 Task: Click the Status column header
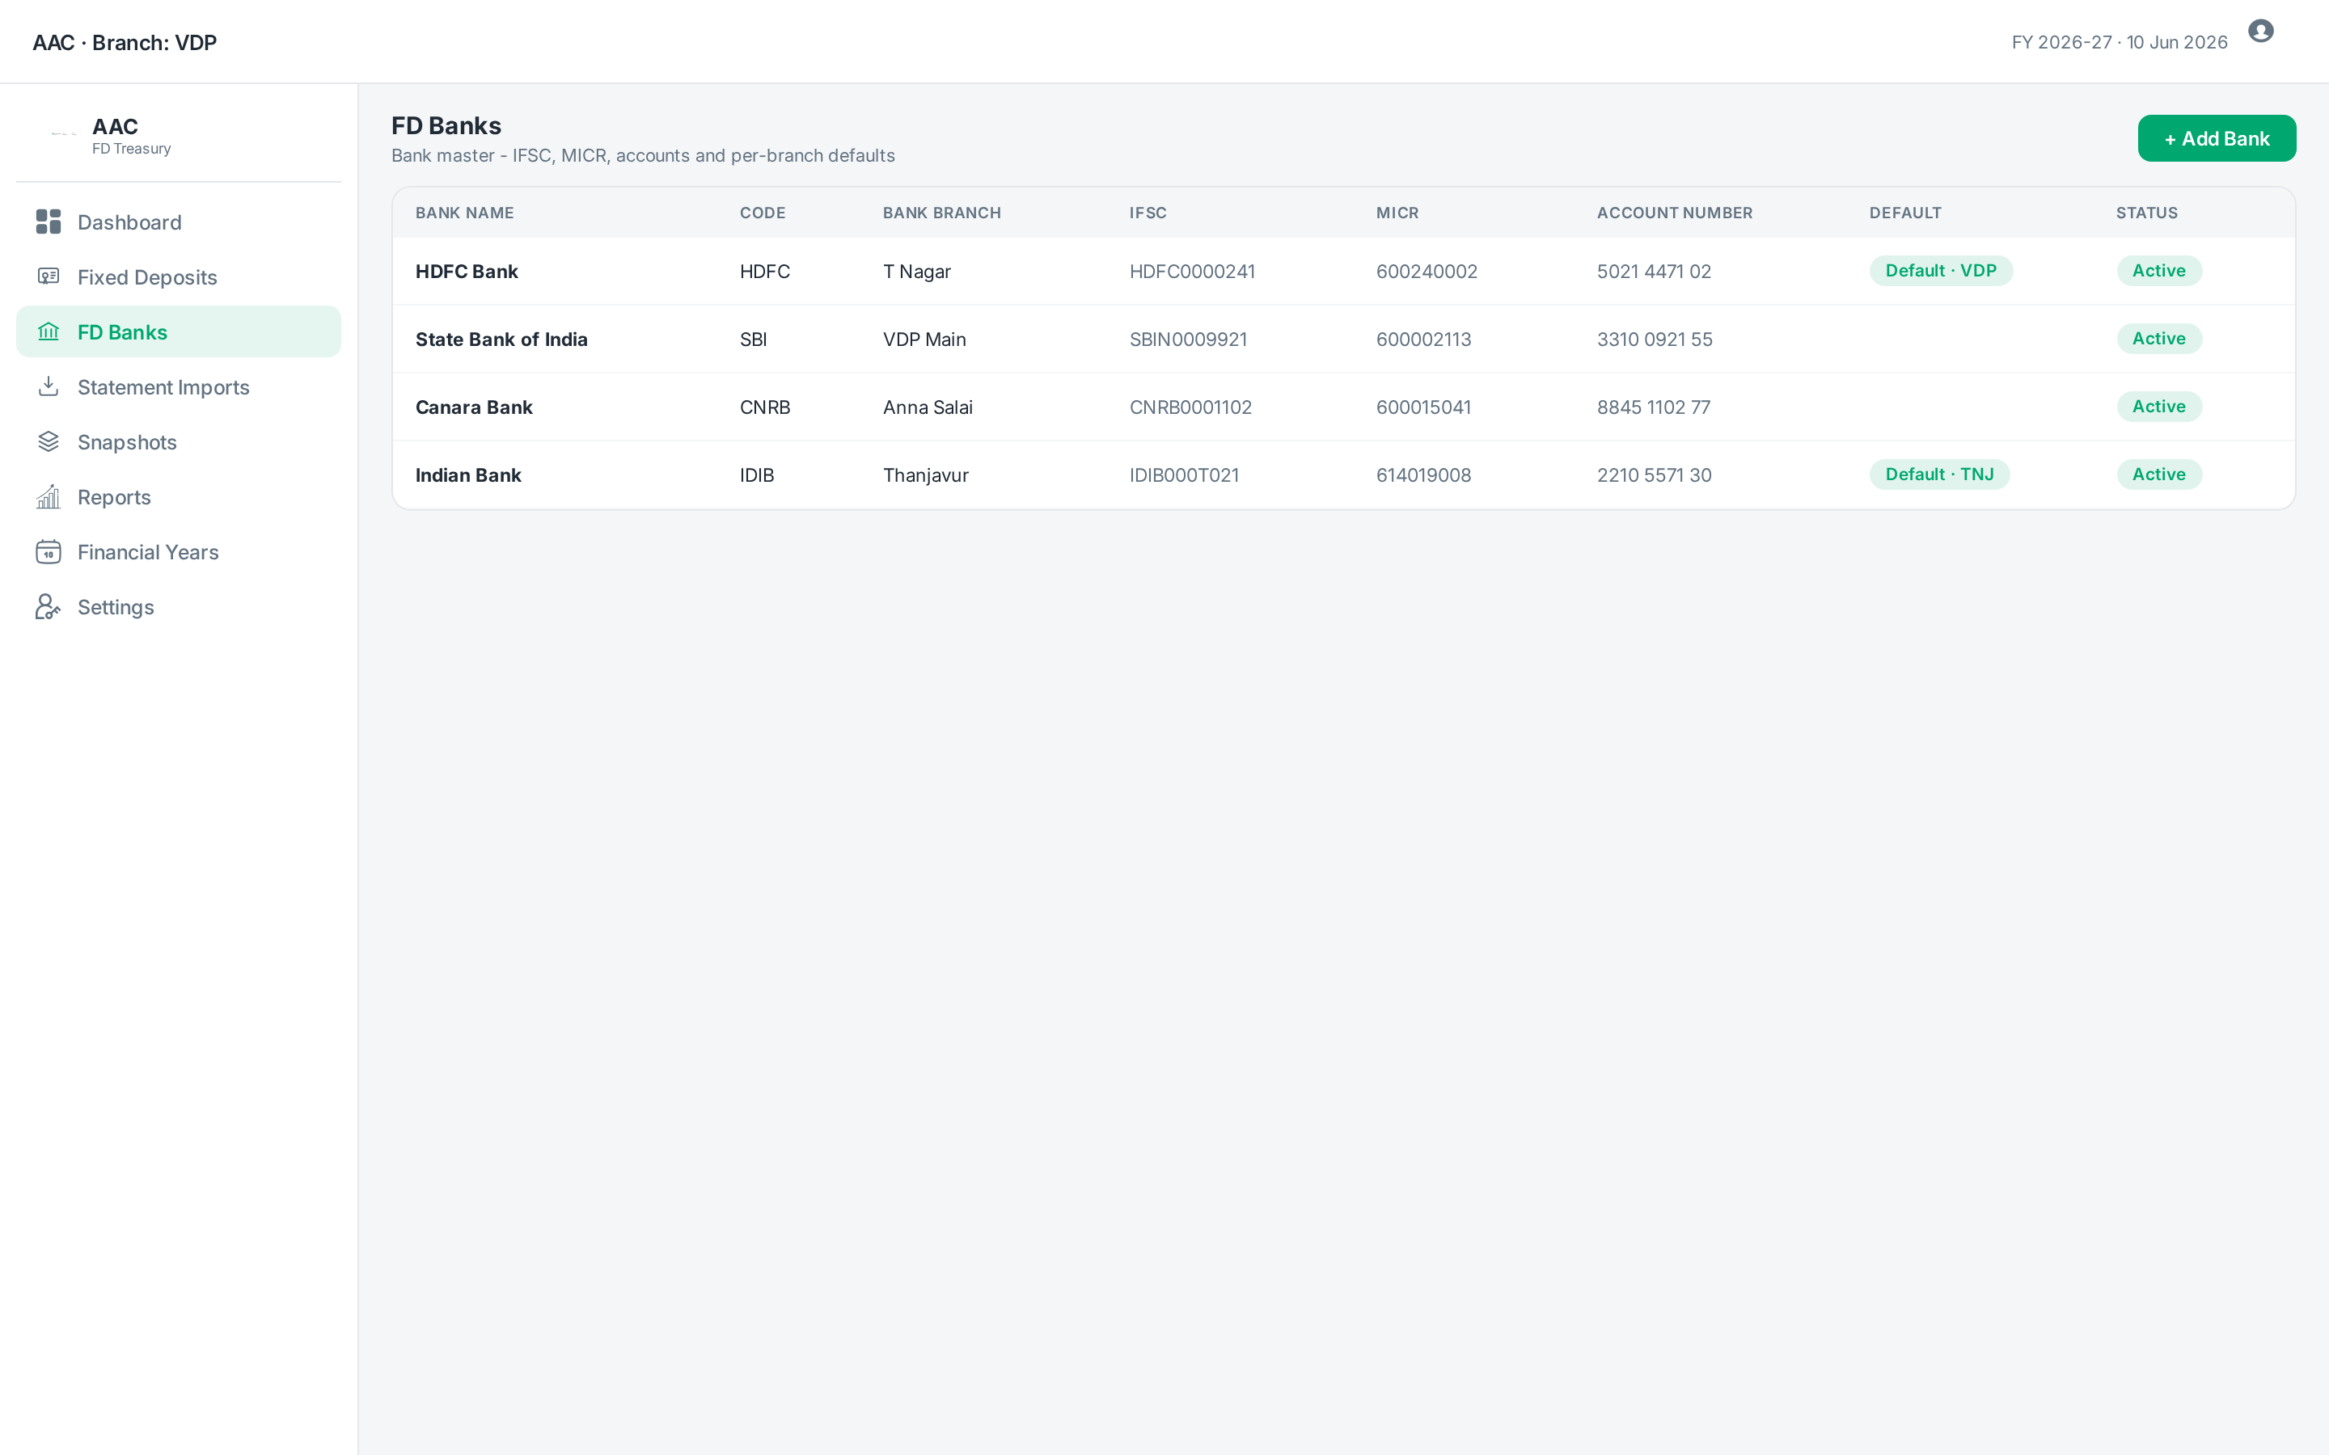pos(2147,213)
